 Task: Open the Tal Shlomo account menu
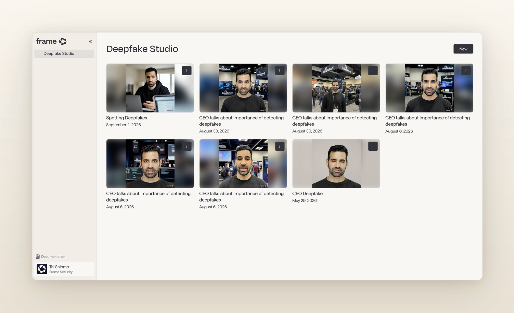click(64, 269)
